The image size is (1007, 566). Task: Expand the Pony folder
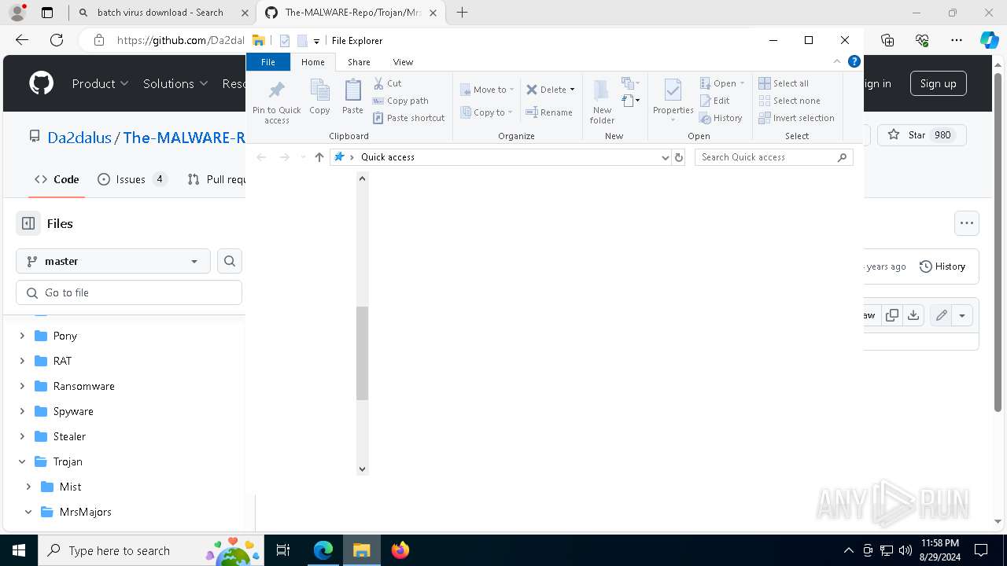22,336
